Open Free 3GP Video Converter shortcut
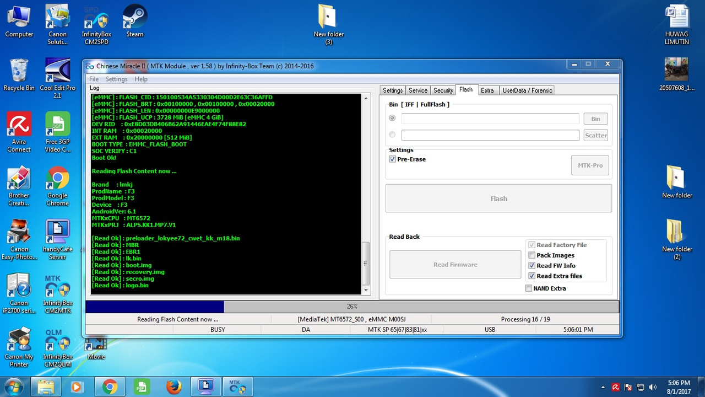 [x=57, y=132]
